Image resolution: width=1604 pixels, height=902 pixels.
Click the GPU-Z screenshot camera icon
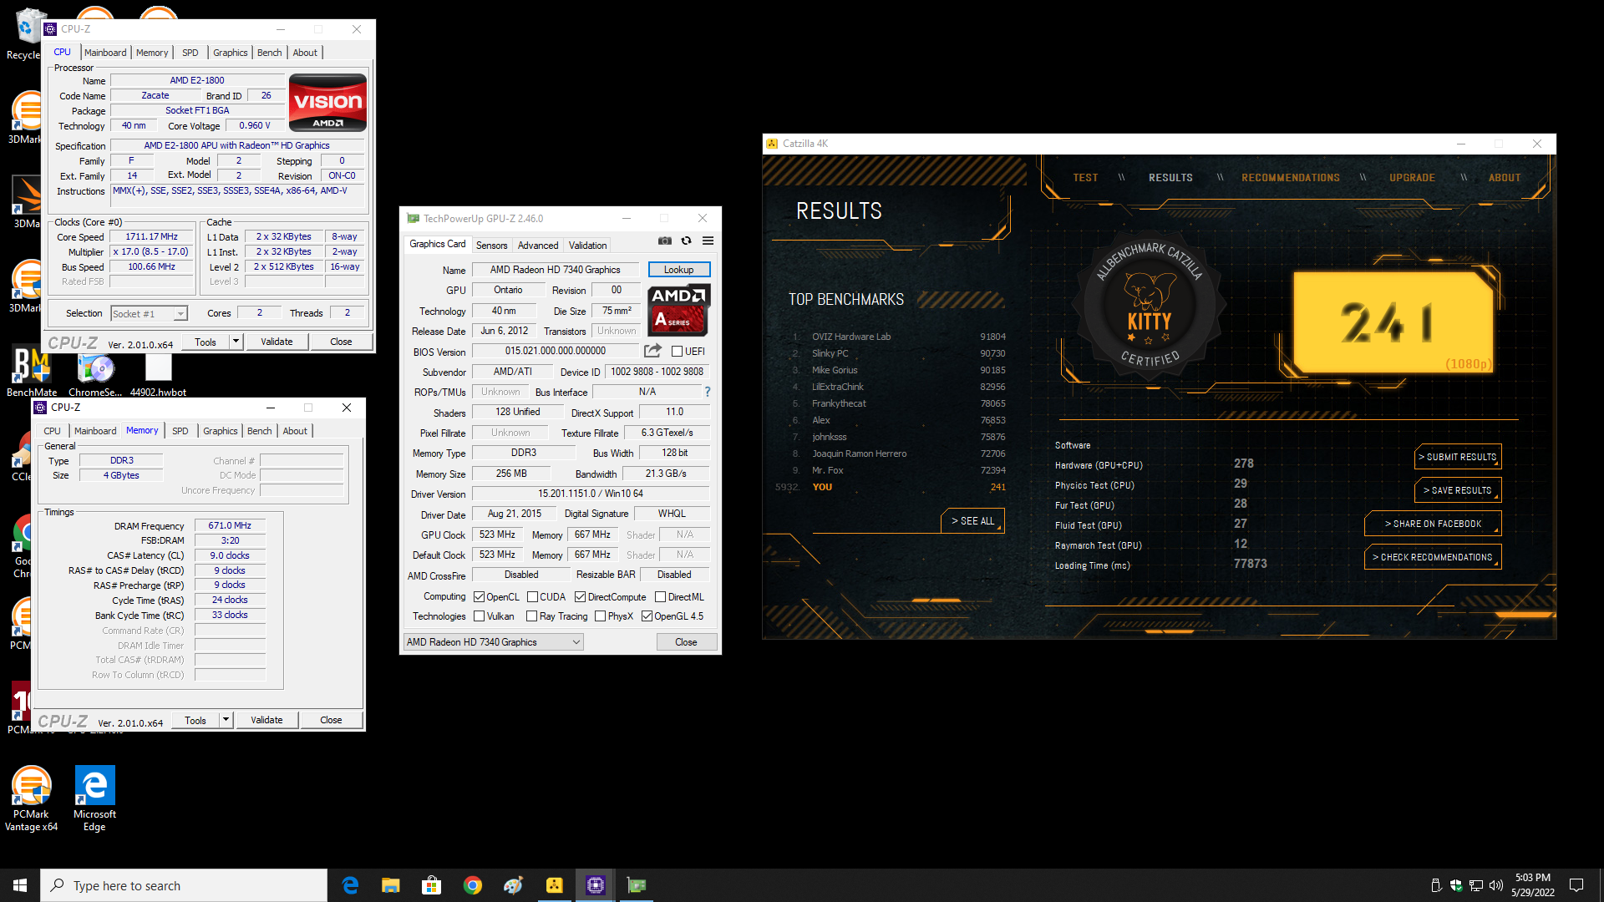coord(664,241)
